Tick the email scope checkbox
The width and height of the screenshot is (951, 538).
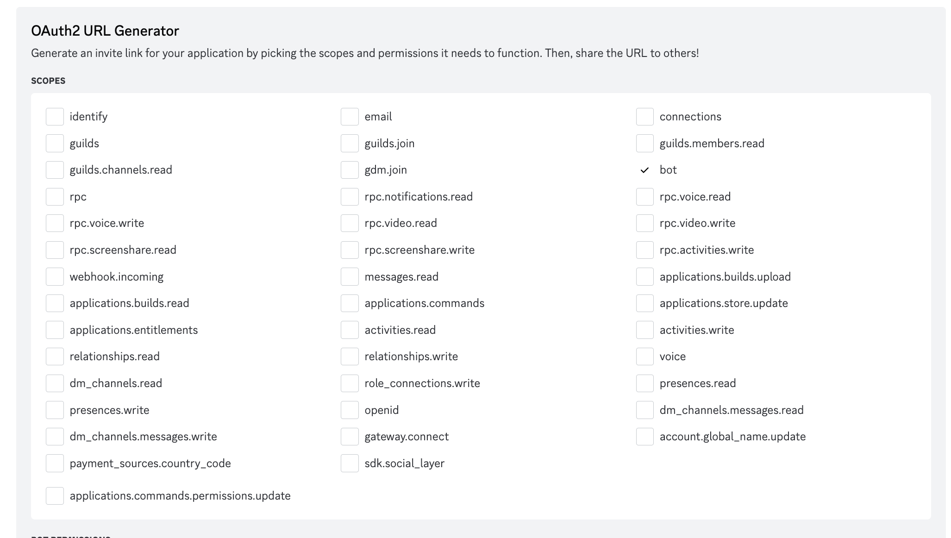[x=350, y=117]
